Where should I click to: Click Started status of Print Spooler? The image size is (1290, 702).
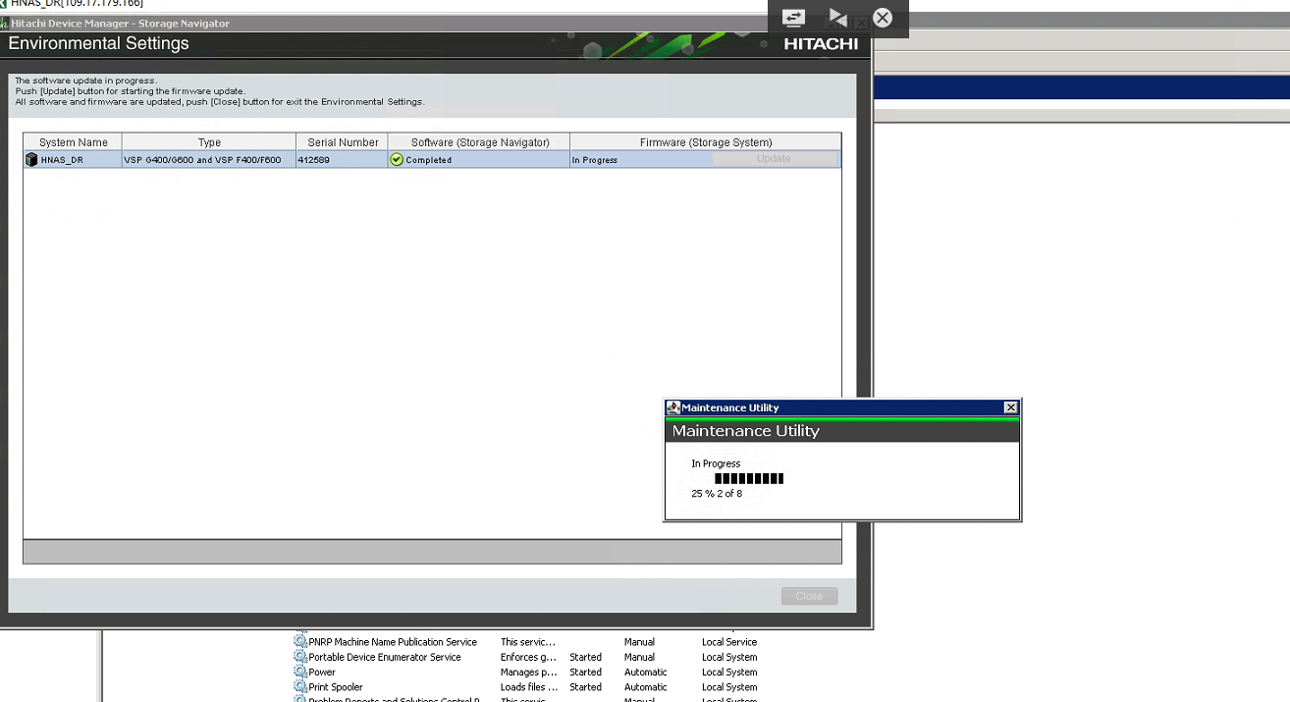585,687
